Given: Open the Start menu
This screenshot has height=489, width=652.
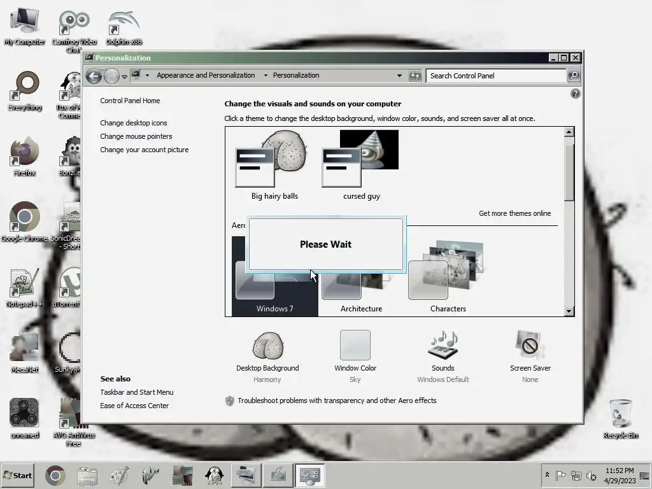Looking at the screenshot, I should (17, 475).
